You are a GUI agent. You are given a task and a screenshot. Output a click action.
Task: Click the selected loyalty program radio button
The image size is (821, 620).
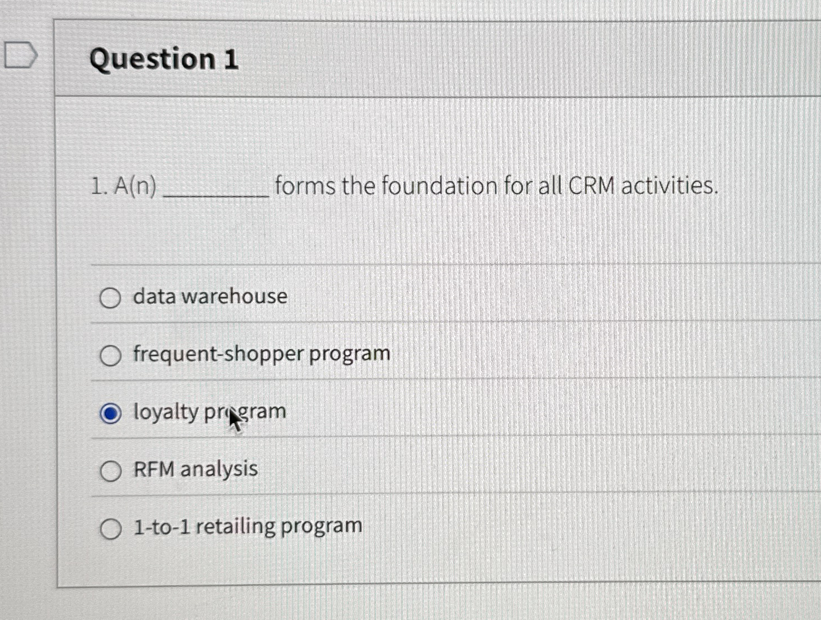point(111,413)
